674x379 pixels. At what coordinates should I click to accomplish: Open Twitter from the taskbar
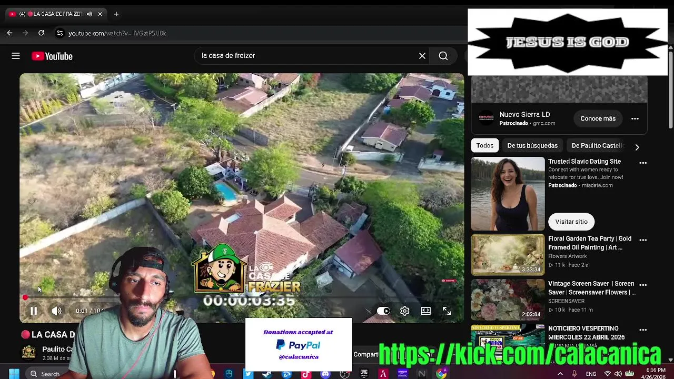pyautogui.click(x=248, y=374)
